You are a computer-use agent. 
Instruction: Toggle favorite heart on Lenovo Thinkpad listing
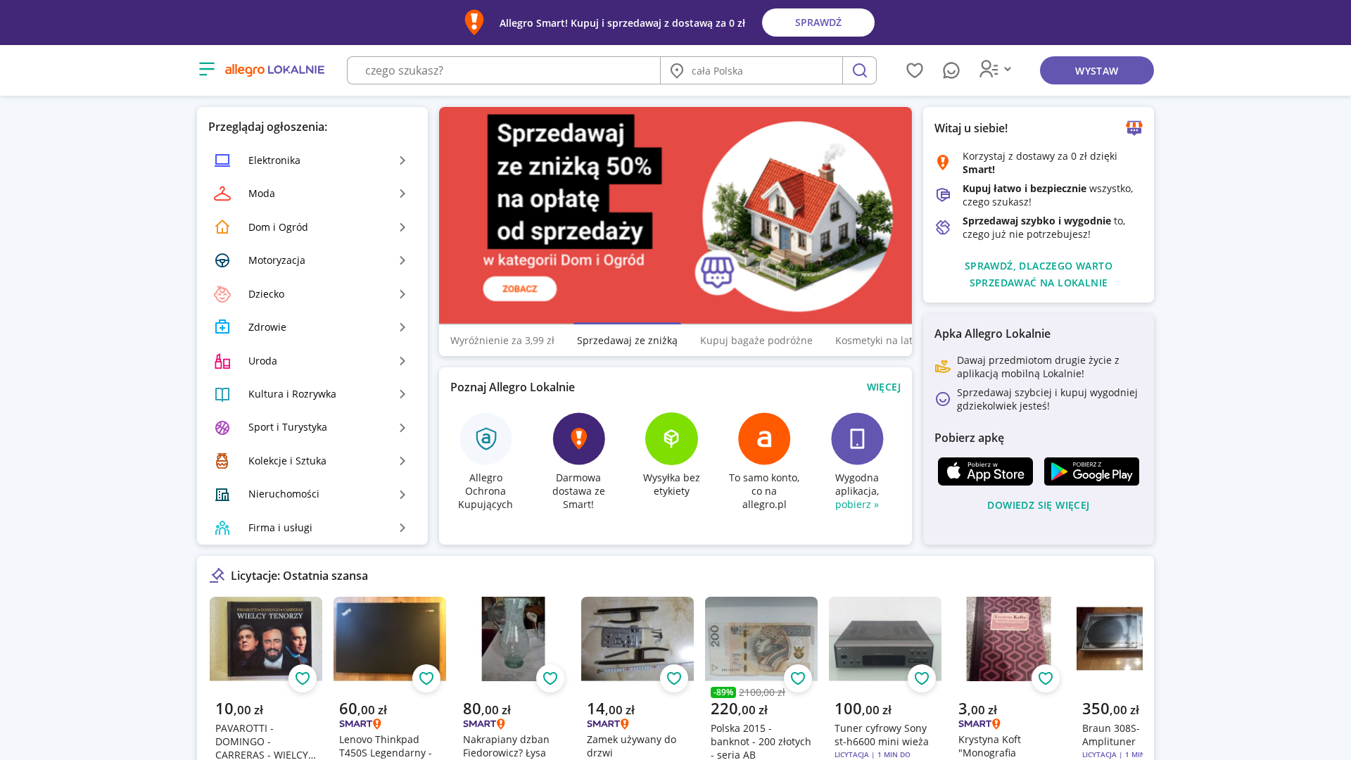(426, 678)
